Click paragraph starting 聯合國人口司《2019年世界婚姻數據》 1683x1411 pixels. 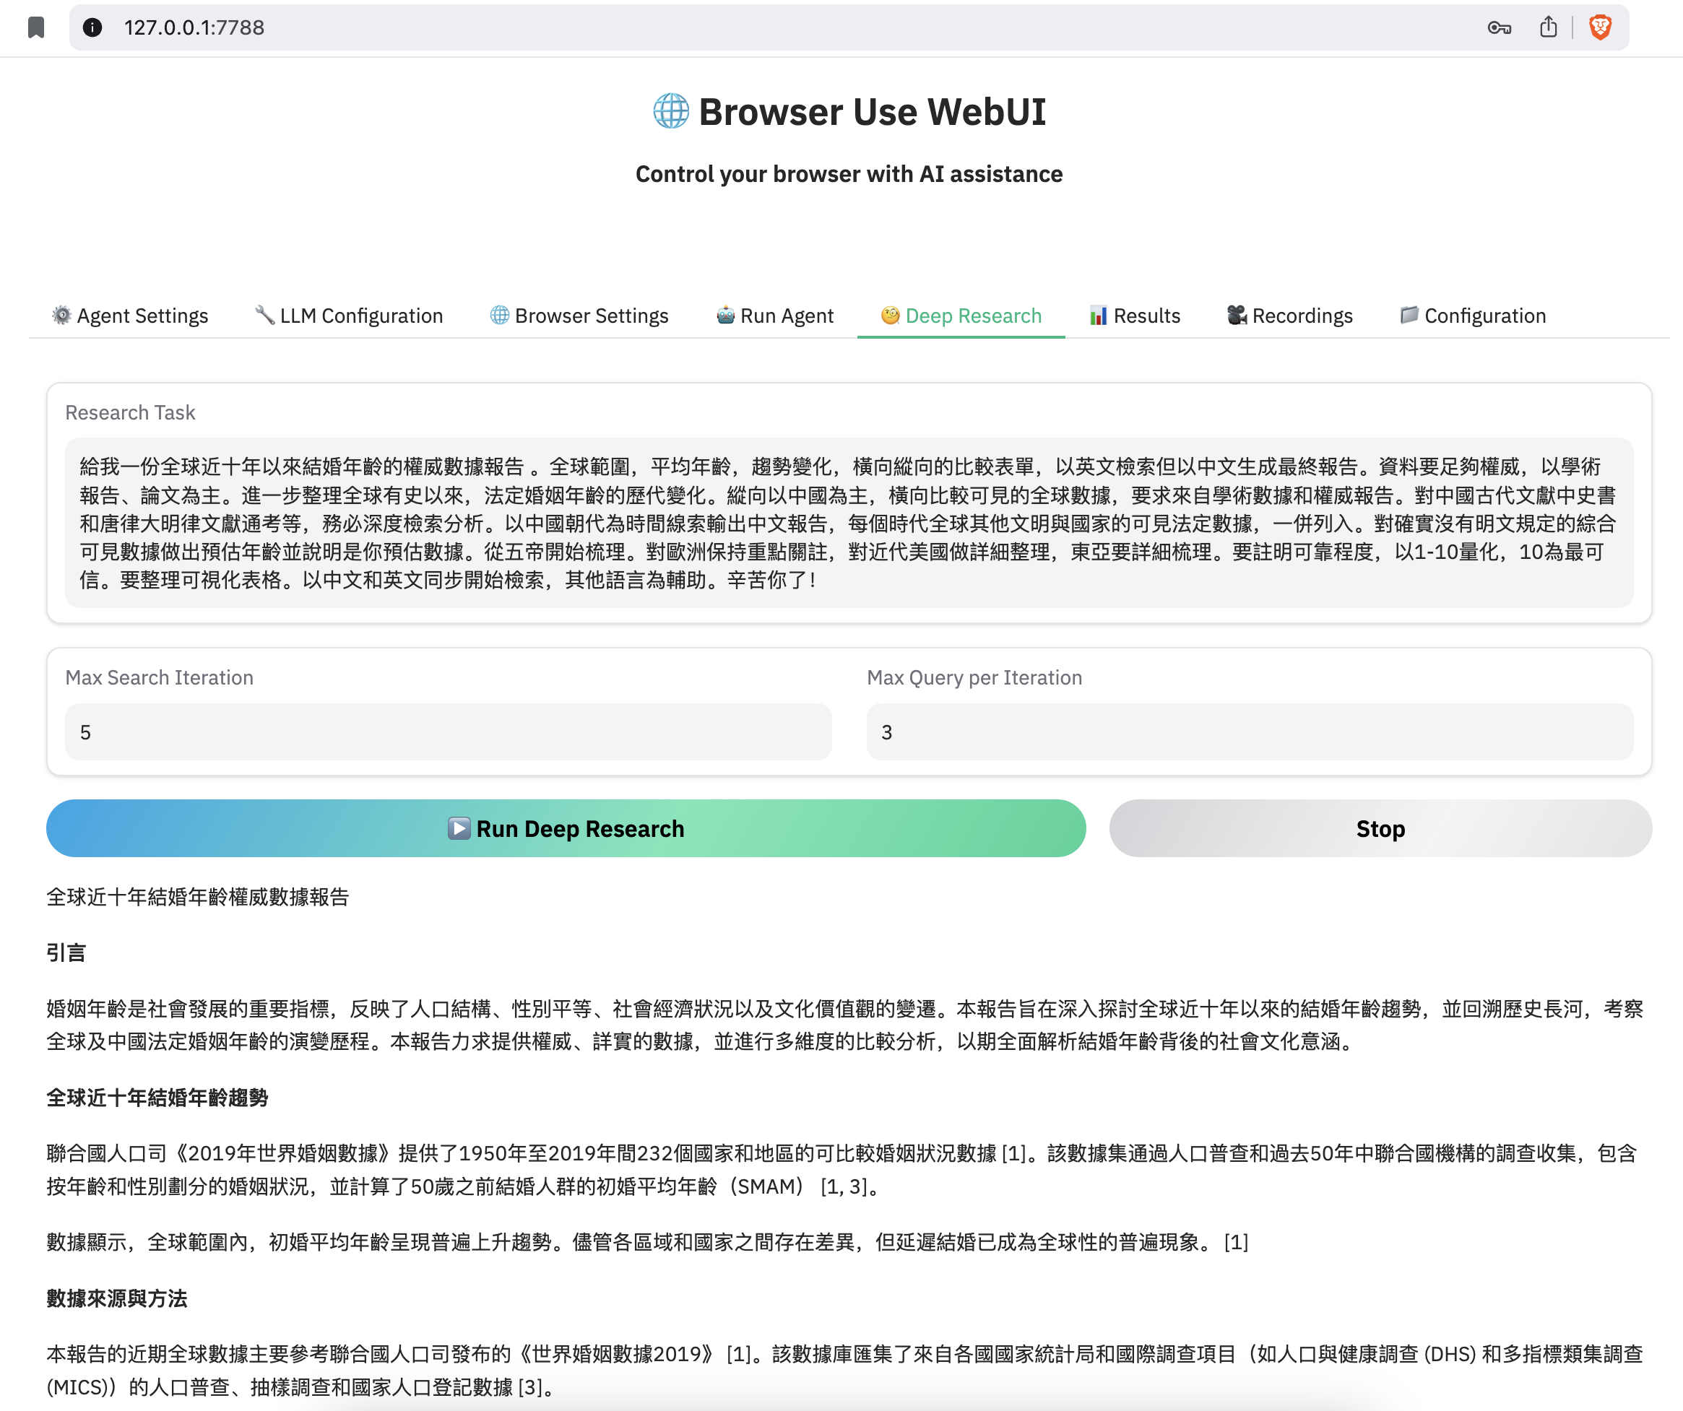point(841,1170)
